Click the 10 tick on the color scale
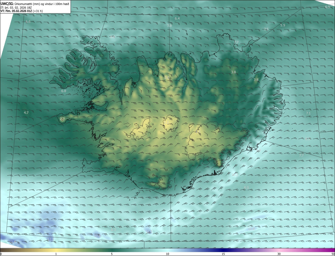This screenshot has width=335, height=256. 167,254
